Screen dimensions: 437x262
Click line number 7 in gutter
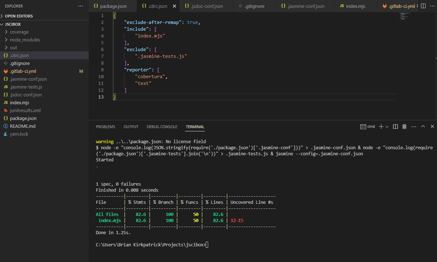point(102,56)
